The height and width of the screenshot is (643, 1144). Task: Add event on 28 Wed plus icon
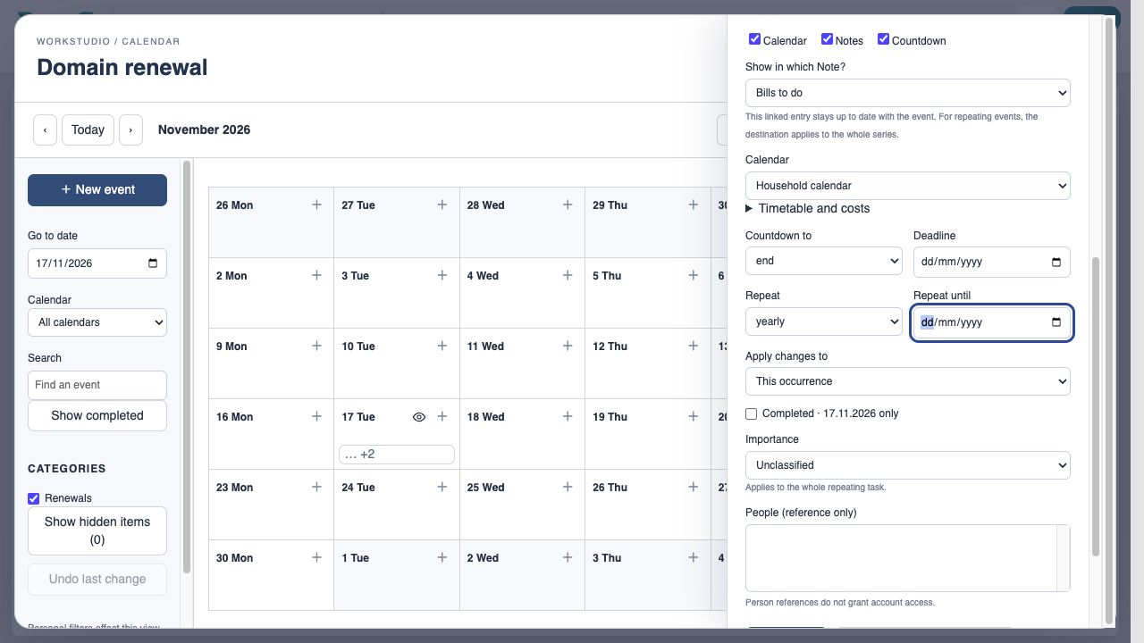coord(568,205)
